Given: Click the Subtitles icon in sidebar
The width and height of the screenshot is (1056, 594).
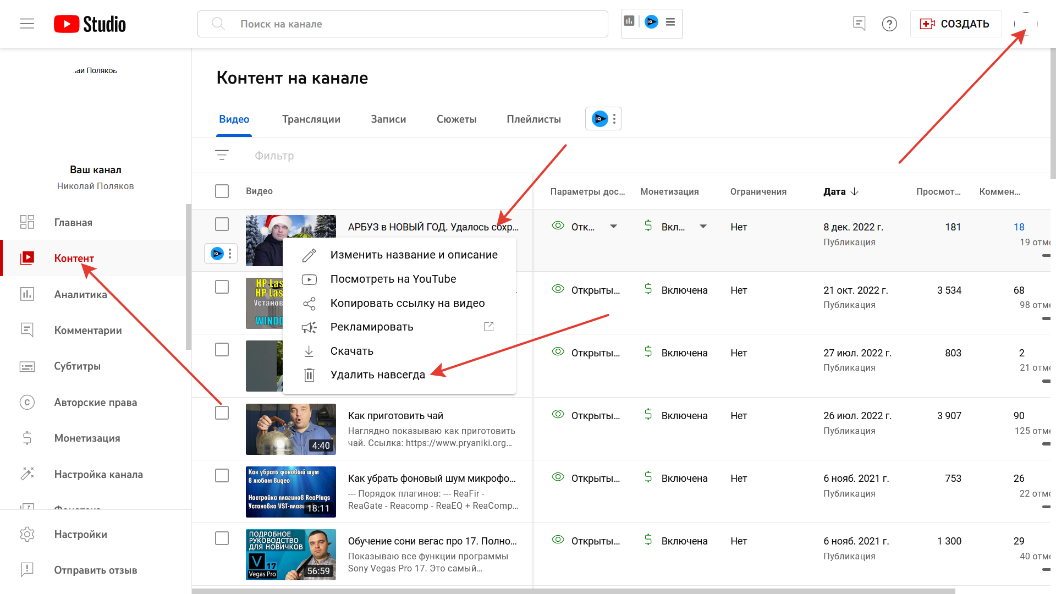Looking at the screenshot, I should (x=27, y=366).
